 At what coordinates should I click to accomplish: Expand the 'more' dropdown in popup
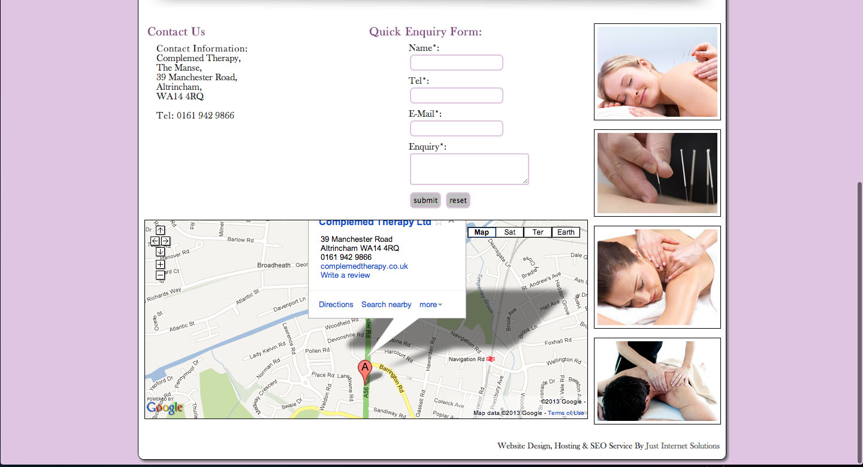[x=431, y=305]
